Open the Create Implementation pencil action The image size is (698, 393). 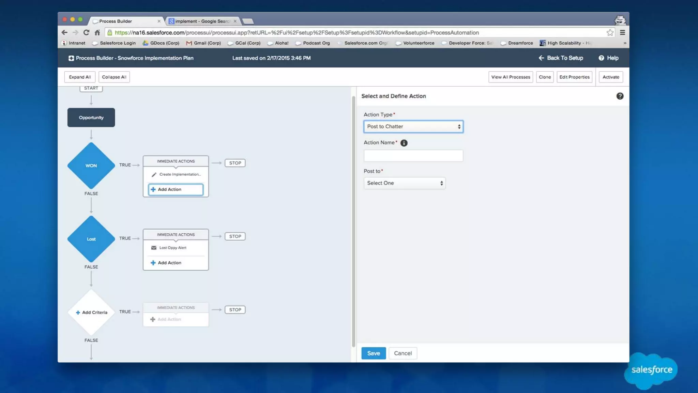pyautogui.click(x=177, y=174)
